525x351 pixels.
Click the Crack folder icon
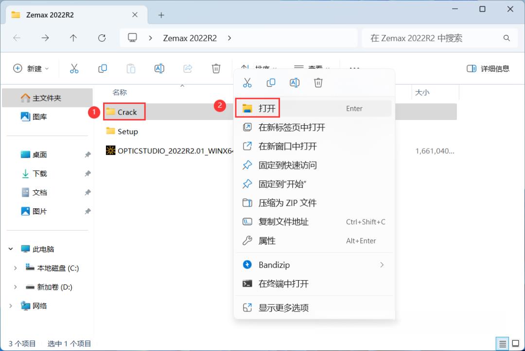[x=110, y=112]
